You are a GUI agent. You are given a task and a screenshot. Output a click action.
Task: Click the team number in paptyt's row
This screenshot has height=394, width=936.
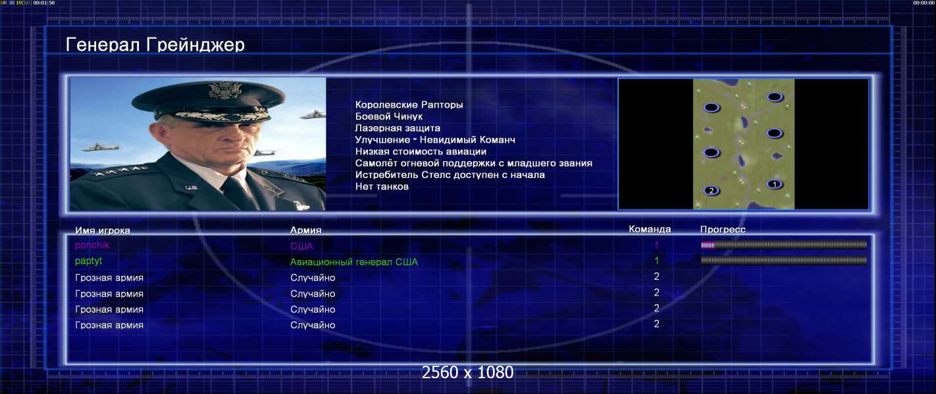click(x=656, y=261)
